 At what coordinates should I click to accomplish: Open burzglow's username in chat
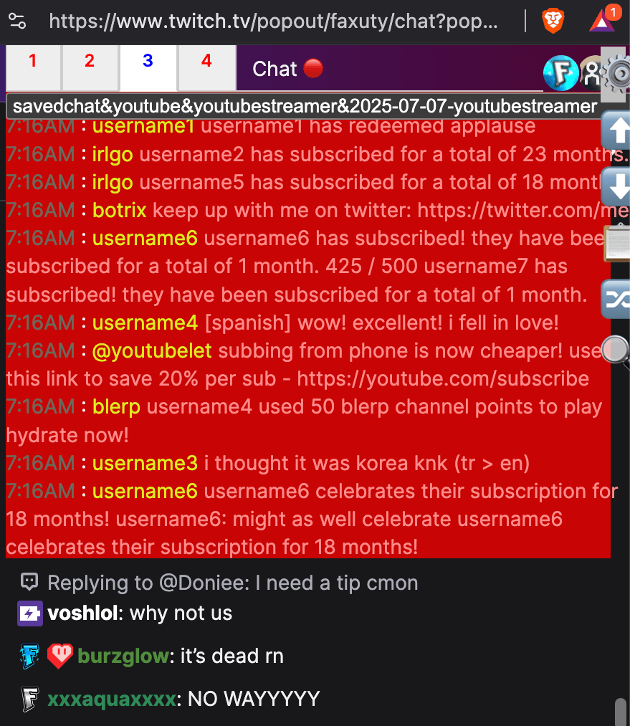click(123, 656)
